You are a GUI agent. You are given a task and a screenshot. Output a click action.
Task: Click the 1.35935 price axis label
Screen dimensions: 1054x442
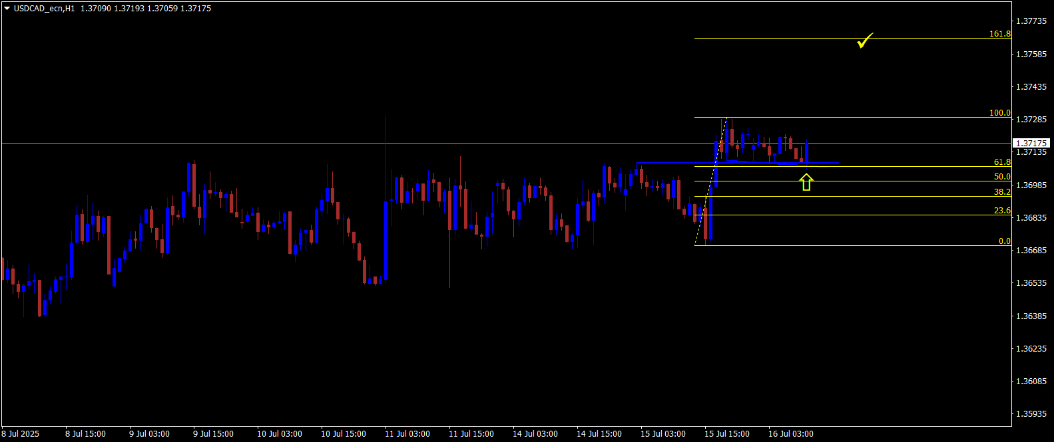click(1031, 414)
